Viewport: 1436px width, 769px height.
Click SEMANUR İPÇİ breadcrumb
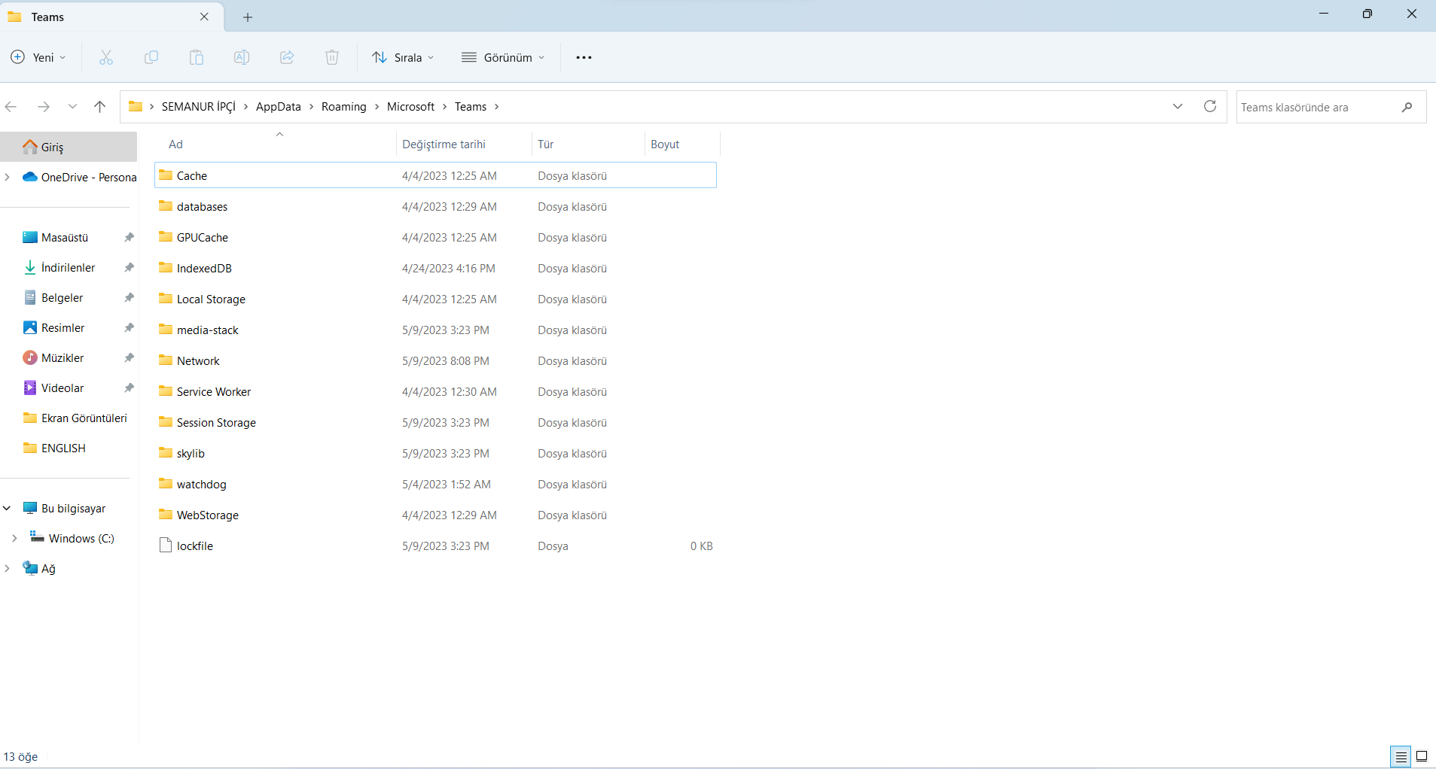click(x=199, y=107)
